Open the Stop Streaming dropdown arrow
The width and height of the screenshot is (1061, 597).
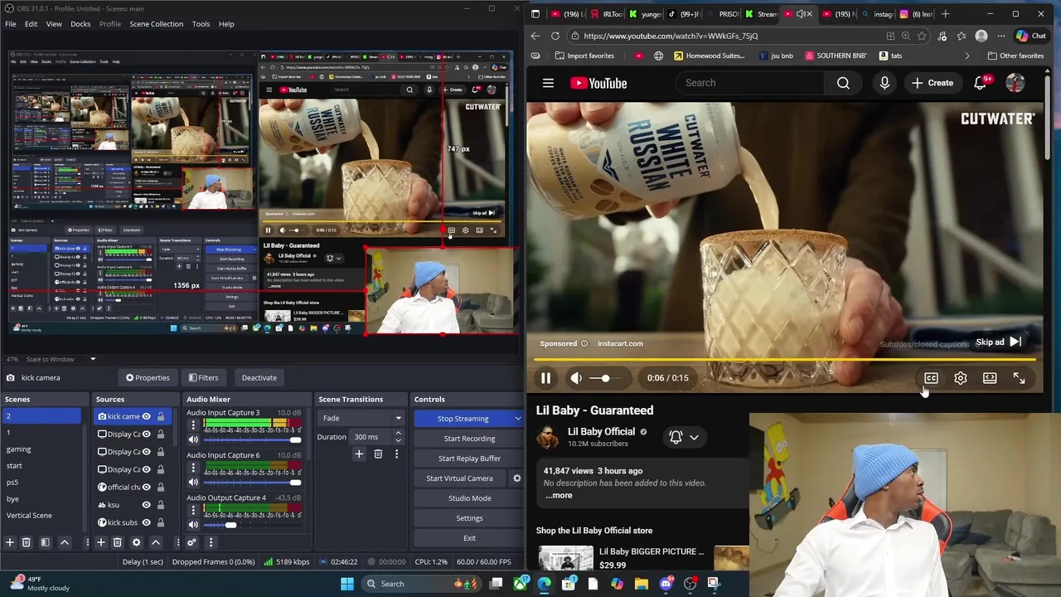pyautogui.click(x=518, y=419)
